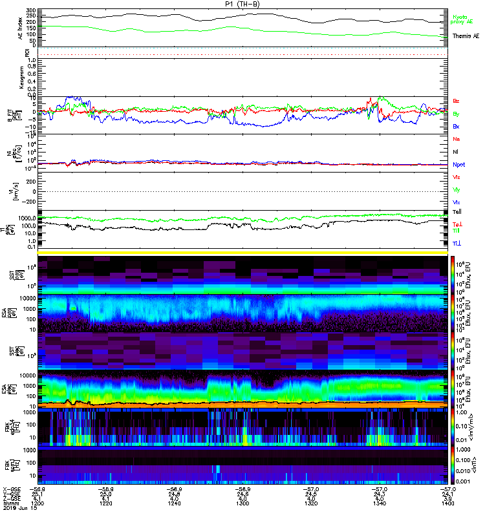Click the Eflux color bar beside SST ions panel
Screen dimensions: 485x517
tap(452, 275)
